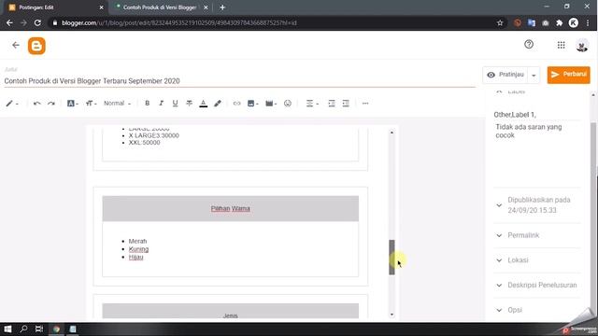
Task: Switch to the Postingan: Edit tab
Action: [53, 7]
